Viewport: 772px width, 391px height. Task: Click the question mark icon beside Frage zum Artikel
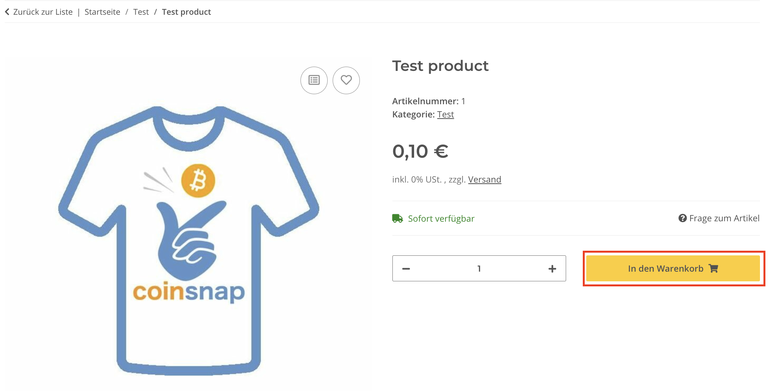[682, 218]
